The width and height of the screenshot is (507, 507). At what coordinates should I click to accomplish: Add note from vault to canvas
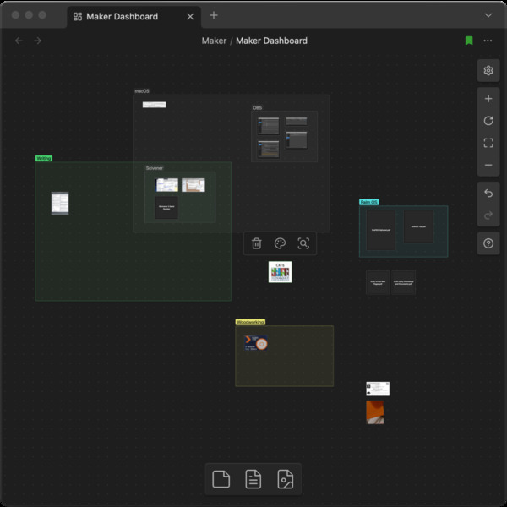[x=253, y=480]
